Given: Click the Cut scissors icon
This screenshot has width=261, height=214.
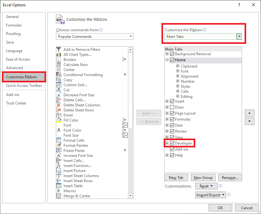Looking at the screenshot, I should [58, 90].
